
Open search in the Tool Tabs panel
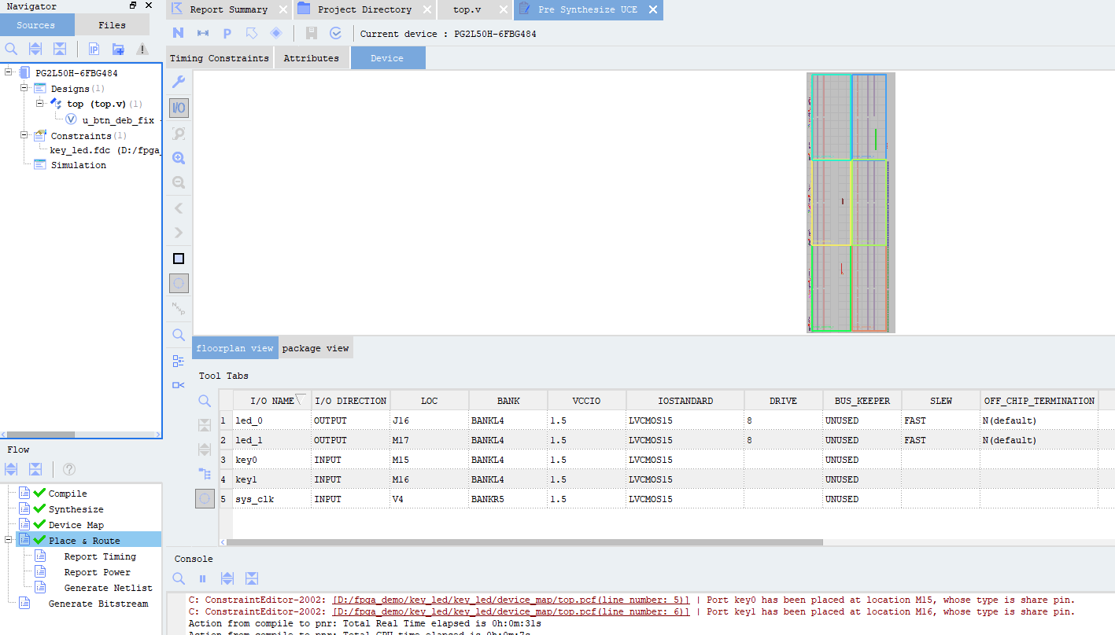205,401
